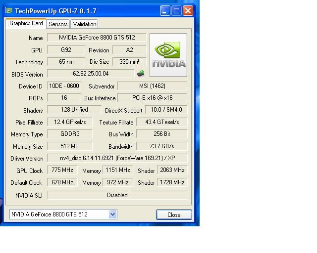Click the BIOS Version field 62.92.25.00.04
This screenshot has height=253, width=317.
(91, 74)
